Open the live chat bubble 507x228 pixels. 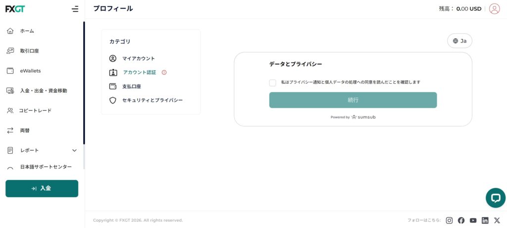[x=495, y=198]
